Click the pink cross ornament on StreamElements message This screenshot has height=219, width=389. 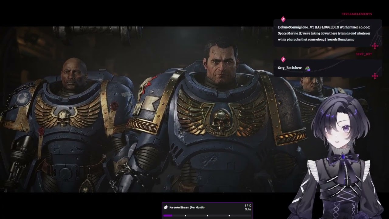375,46
